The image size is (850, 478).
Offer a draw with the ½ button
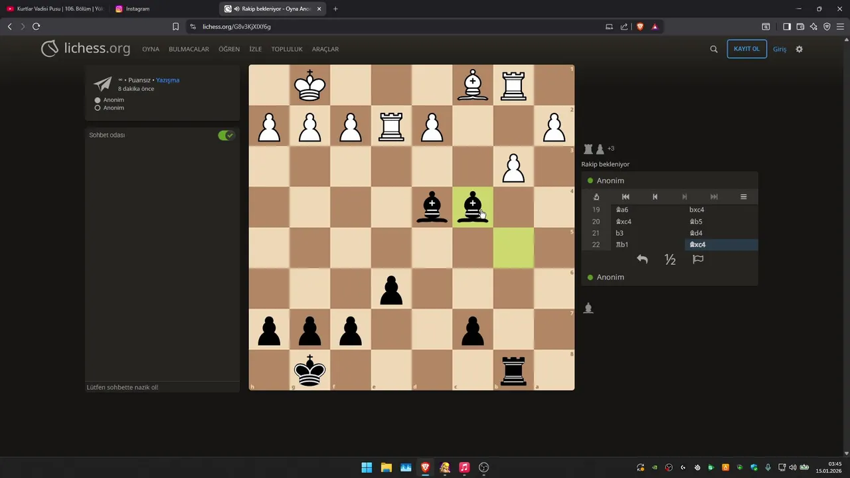coord(670,260)
